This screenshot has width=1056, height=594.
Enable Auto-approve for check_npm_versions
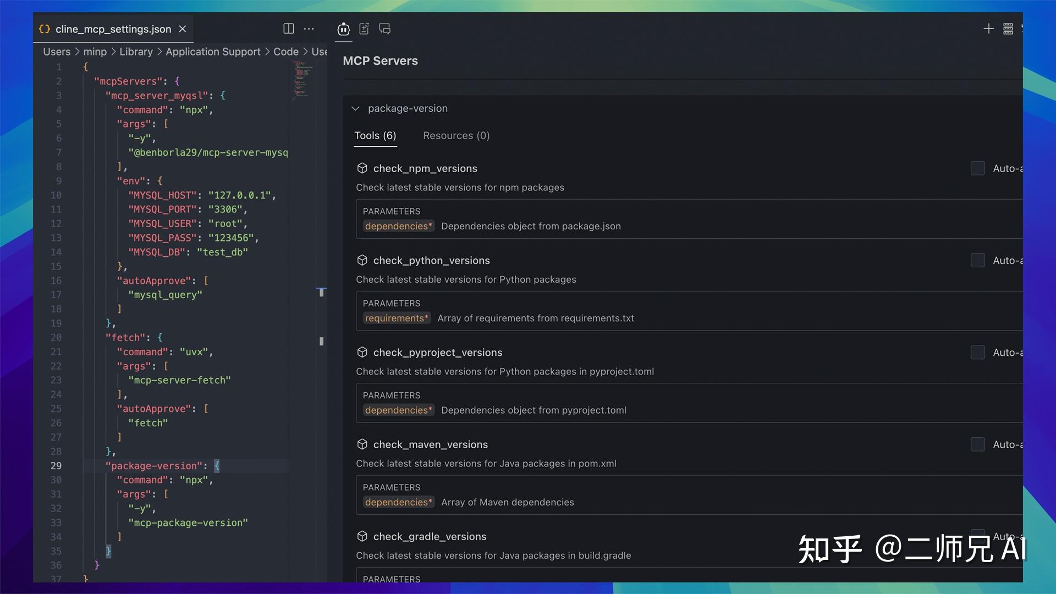tap(977, 168)
